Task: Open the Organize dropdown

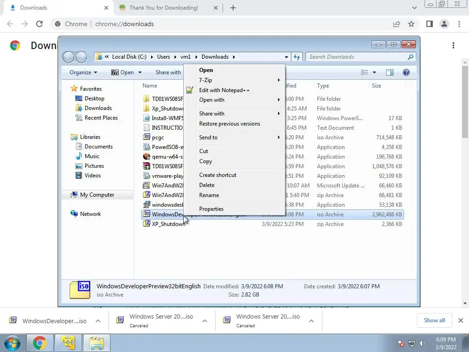Action: tap(83, 72)
